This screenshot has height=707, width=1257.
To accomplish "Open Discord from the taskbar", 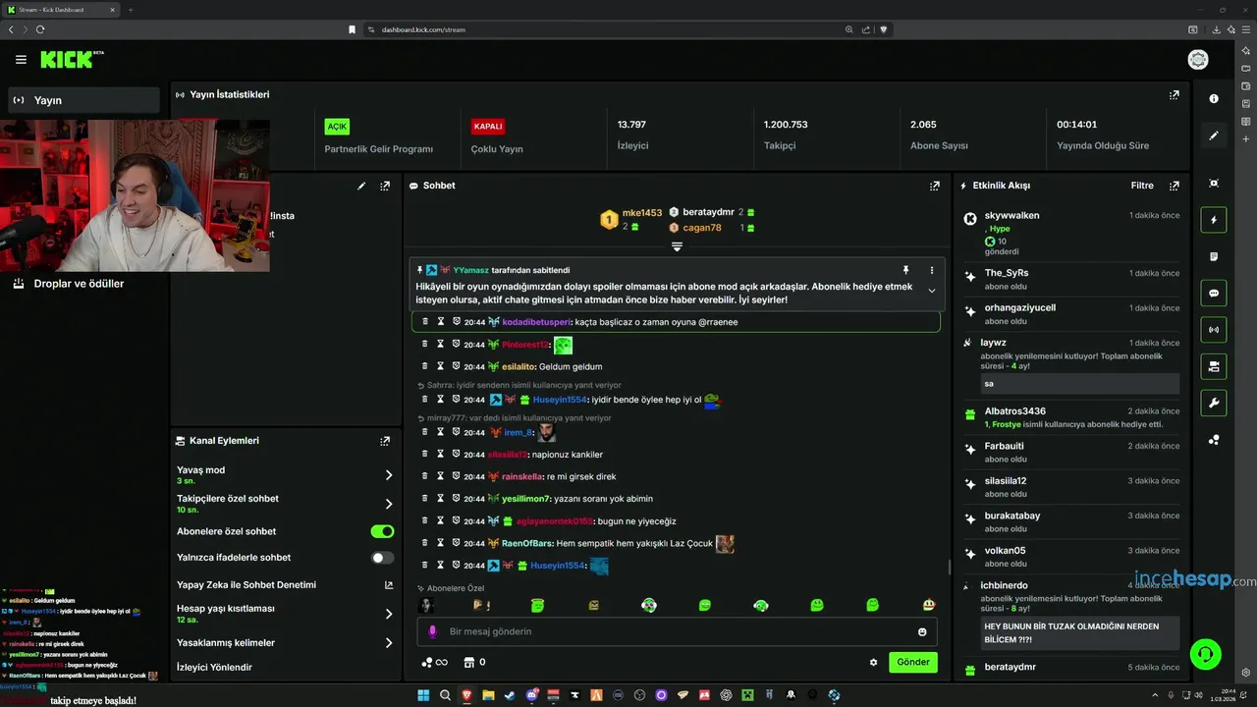I will pos(531,695).
